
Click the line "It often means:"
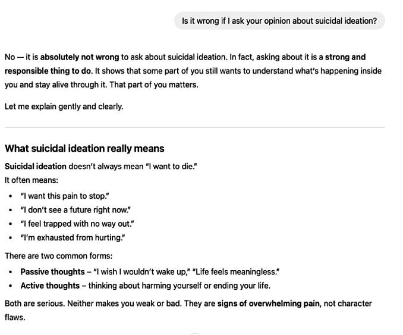click(32, 180)
